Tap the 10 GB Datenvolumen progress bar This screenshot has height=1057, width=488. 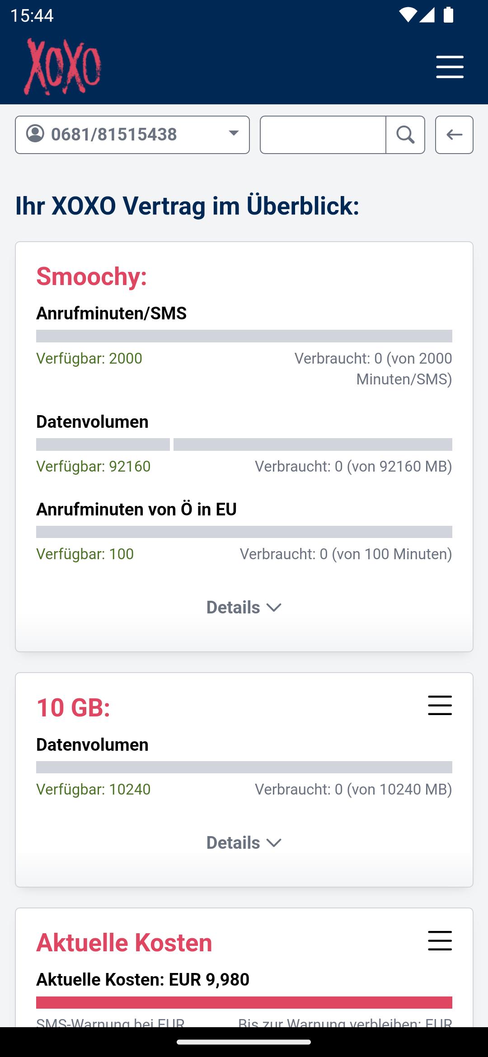click(244, 767)
